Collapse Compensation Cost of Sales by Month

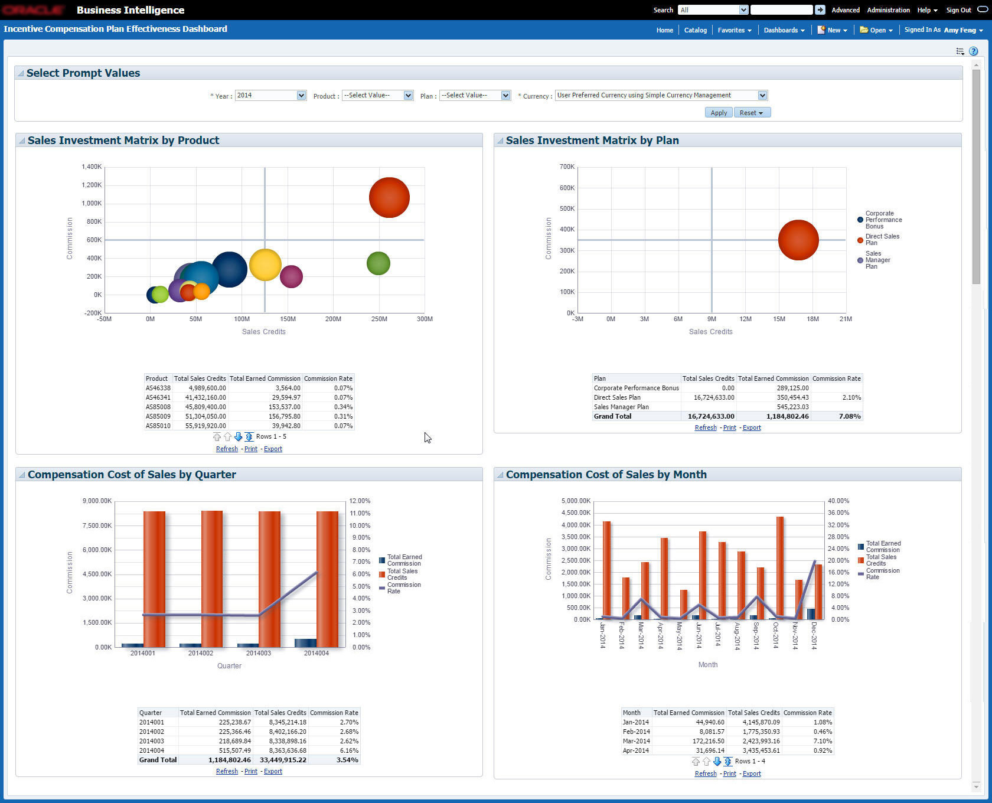click(x=500, y=475)
